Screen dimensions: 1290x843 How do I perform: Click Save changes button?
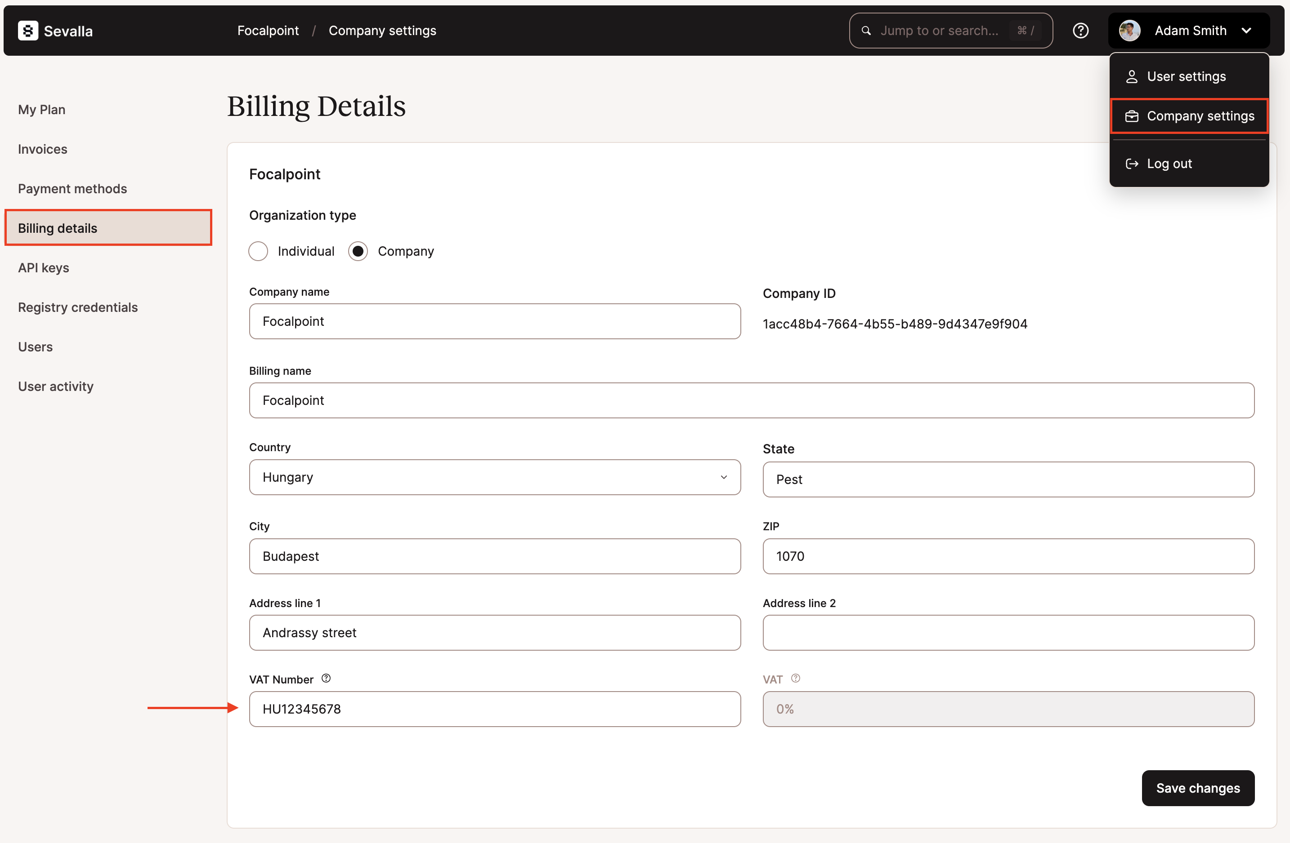tap(1197, 787)
